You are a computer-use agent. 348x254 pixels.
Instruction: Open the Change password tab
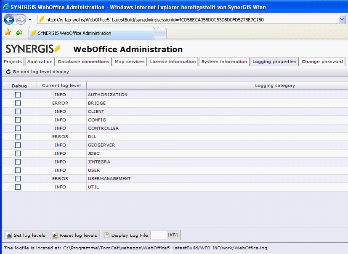pos(322,61)
